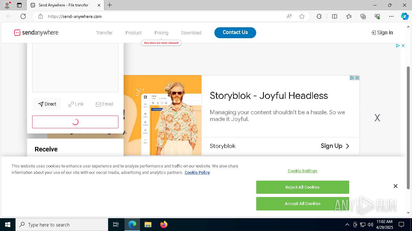Close the cookie banner
Viewport: 412px width, 231px height.
click(x=396, y=186)
